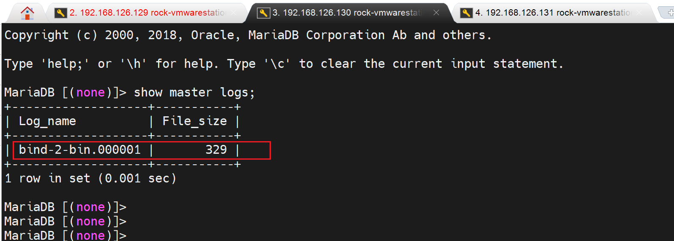Click the key icon on the 192.168.126.129 tab

tap(60, 13)
